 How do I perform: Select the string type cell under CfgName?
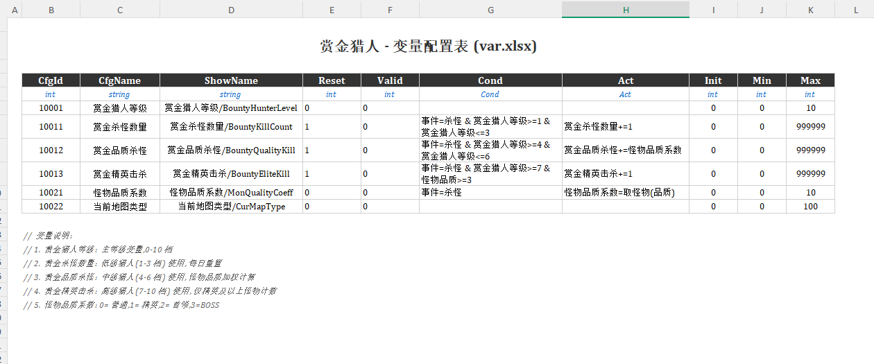pos(120,94)
